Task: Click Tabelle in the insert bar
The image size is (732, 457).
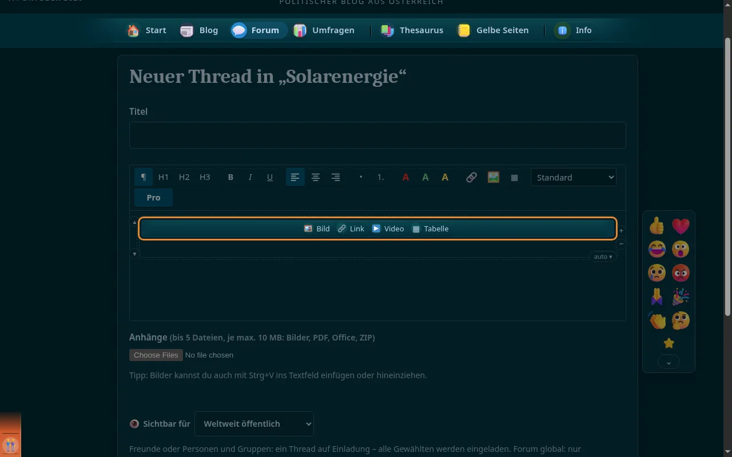Action: (431, 228)
